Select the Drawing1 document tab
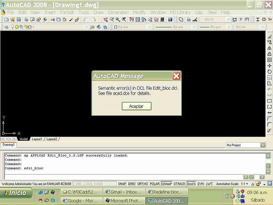The width and height of the screenshot is (273, 205). point(9,145)
